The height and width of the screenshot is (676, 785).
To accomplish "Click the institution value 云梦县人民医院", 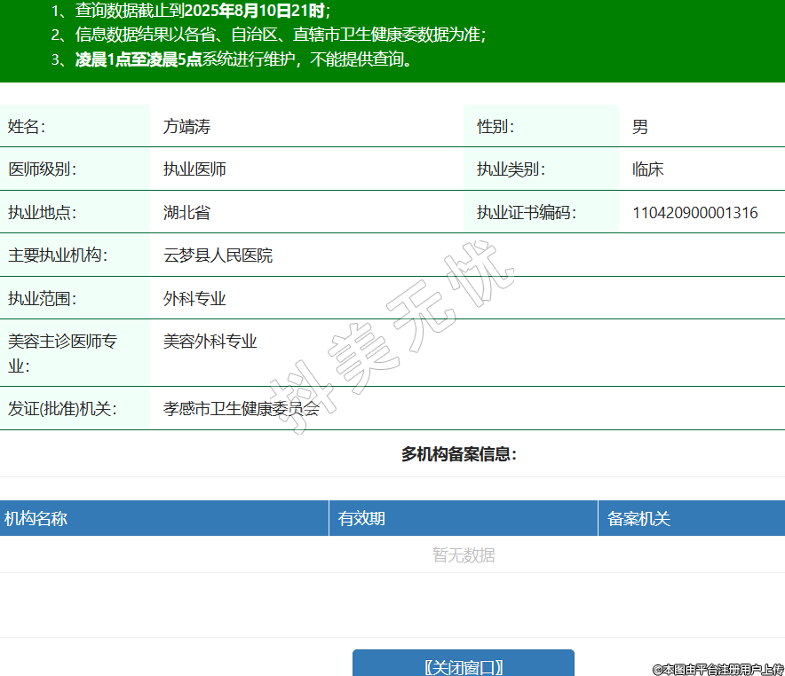I will click(x=218, y=255).
